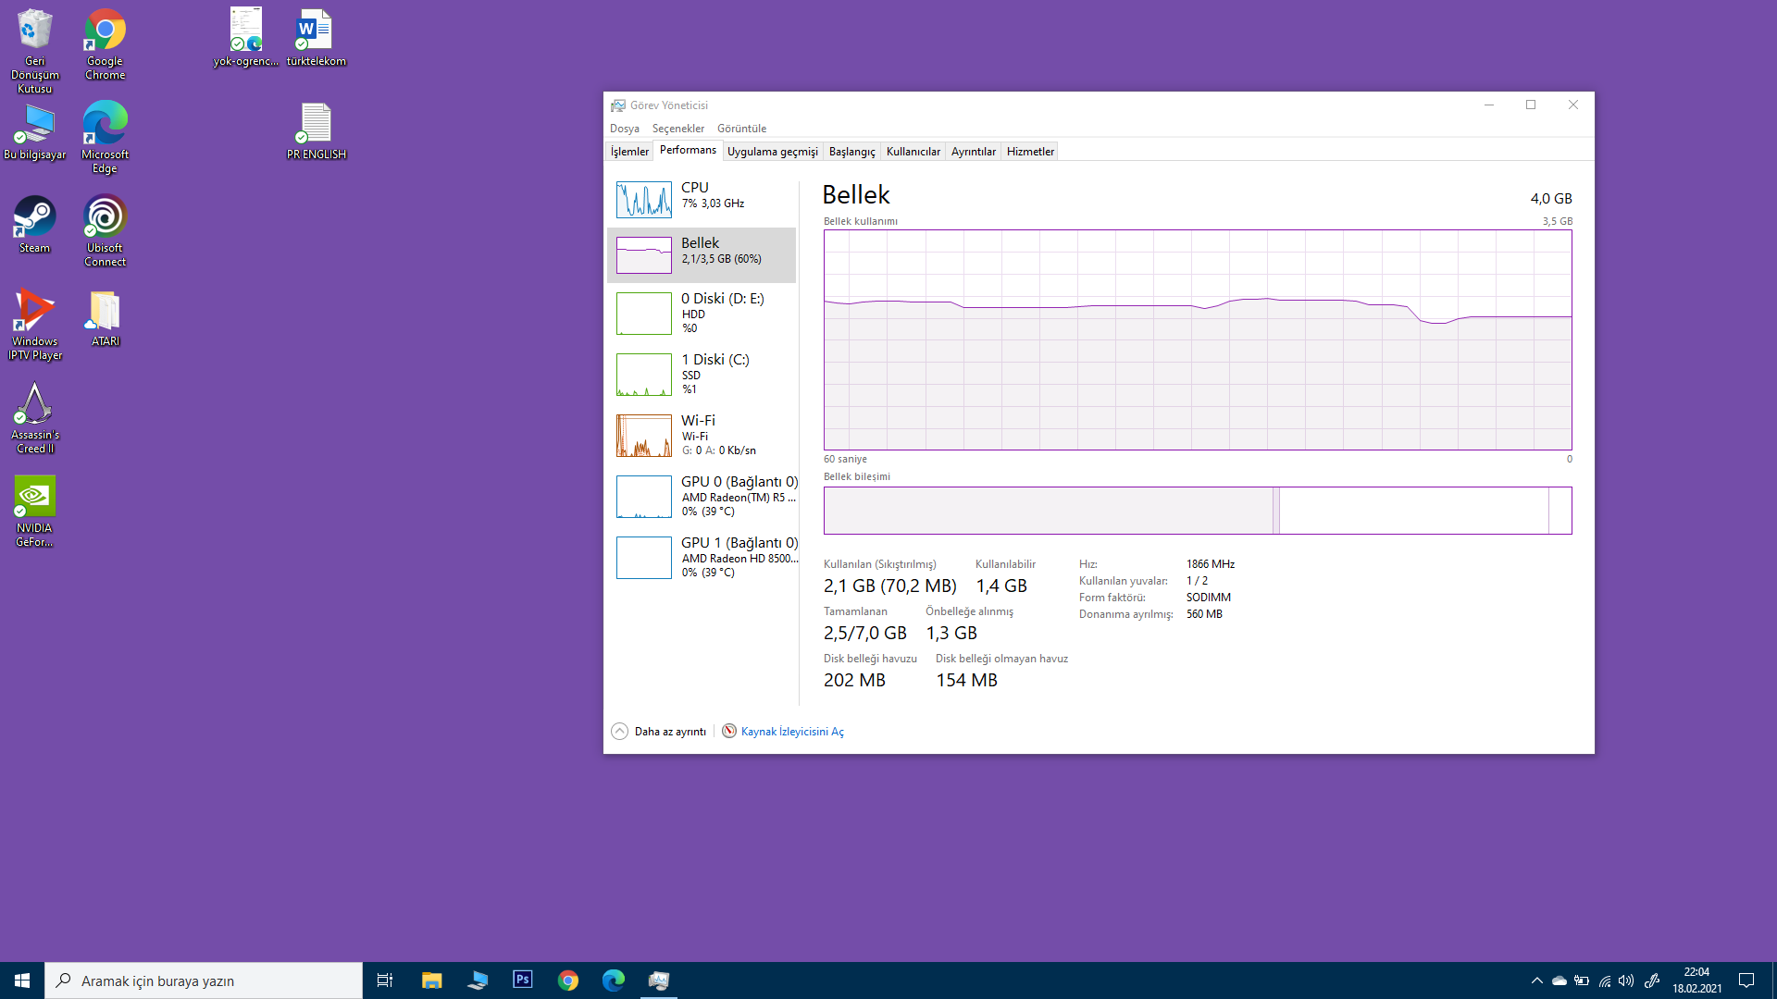This screenshot has width=1777, height=999.
Task: Show hidden system tray icons chevron
Action: pos(1537,980)
